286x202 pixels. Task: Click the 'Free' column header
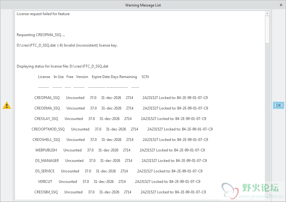click(x=70, y=77)
